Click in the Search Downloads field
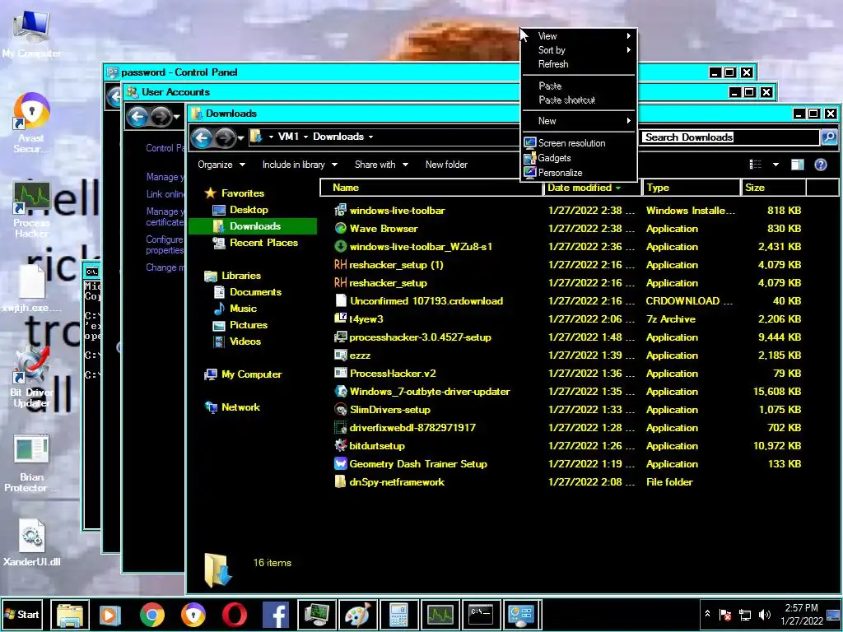 730,137
